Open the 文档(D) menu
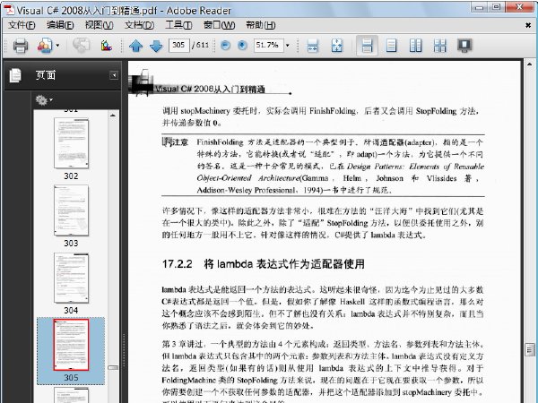Screen dimensions: 538x403 click(139, 25)
